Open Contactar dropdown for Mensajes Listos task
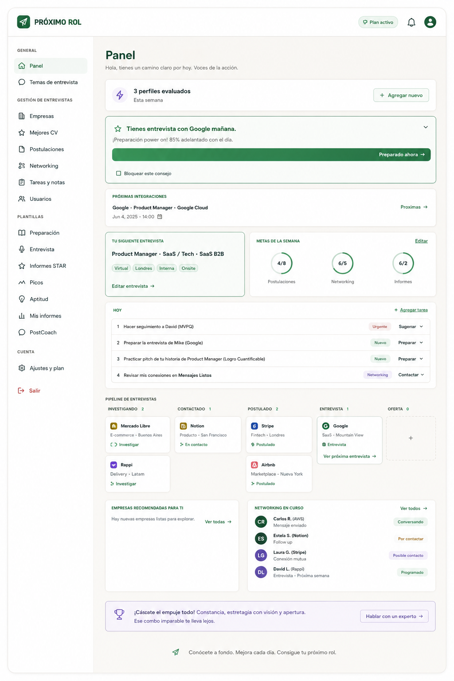454x681 pixels. tap(411, 375)
